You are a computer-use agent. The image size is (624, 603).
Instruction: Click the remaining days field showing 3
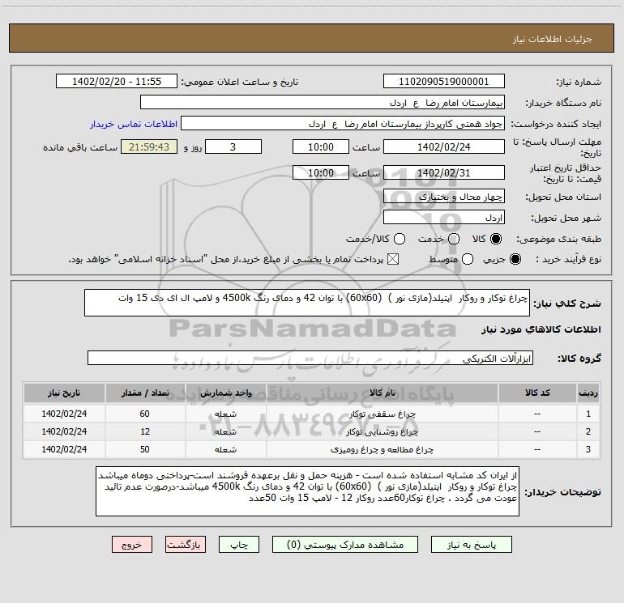[x=233, y=147]
